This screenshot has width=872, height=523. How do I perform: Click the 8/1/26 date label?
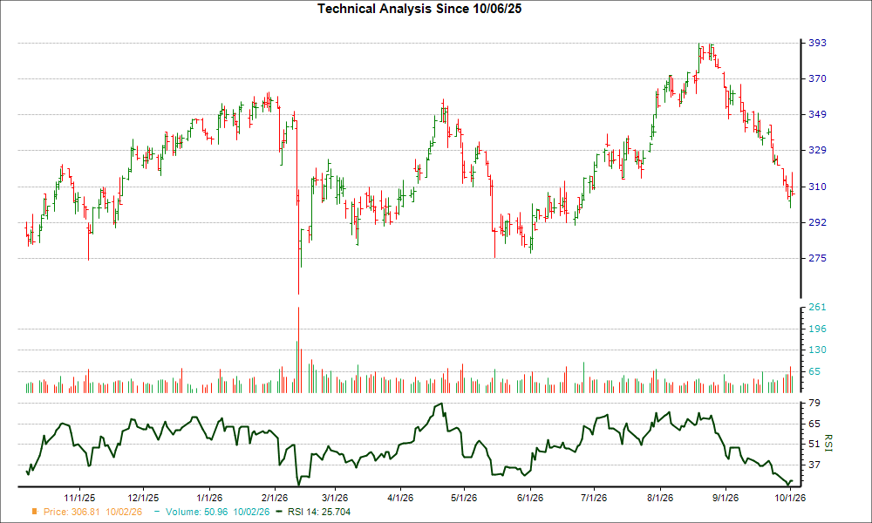(x=660, y=498)
